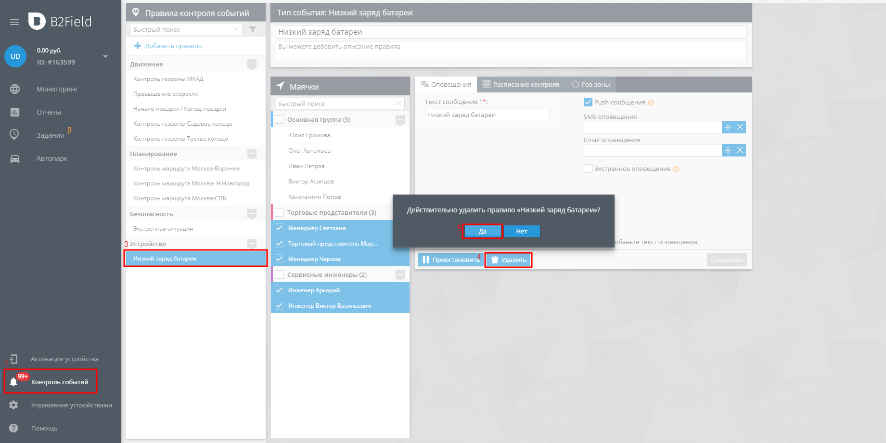Cancel deletion with Нет

pyautogui.click(x=522, y=231)
